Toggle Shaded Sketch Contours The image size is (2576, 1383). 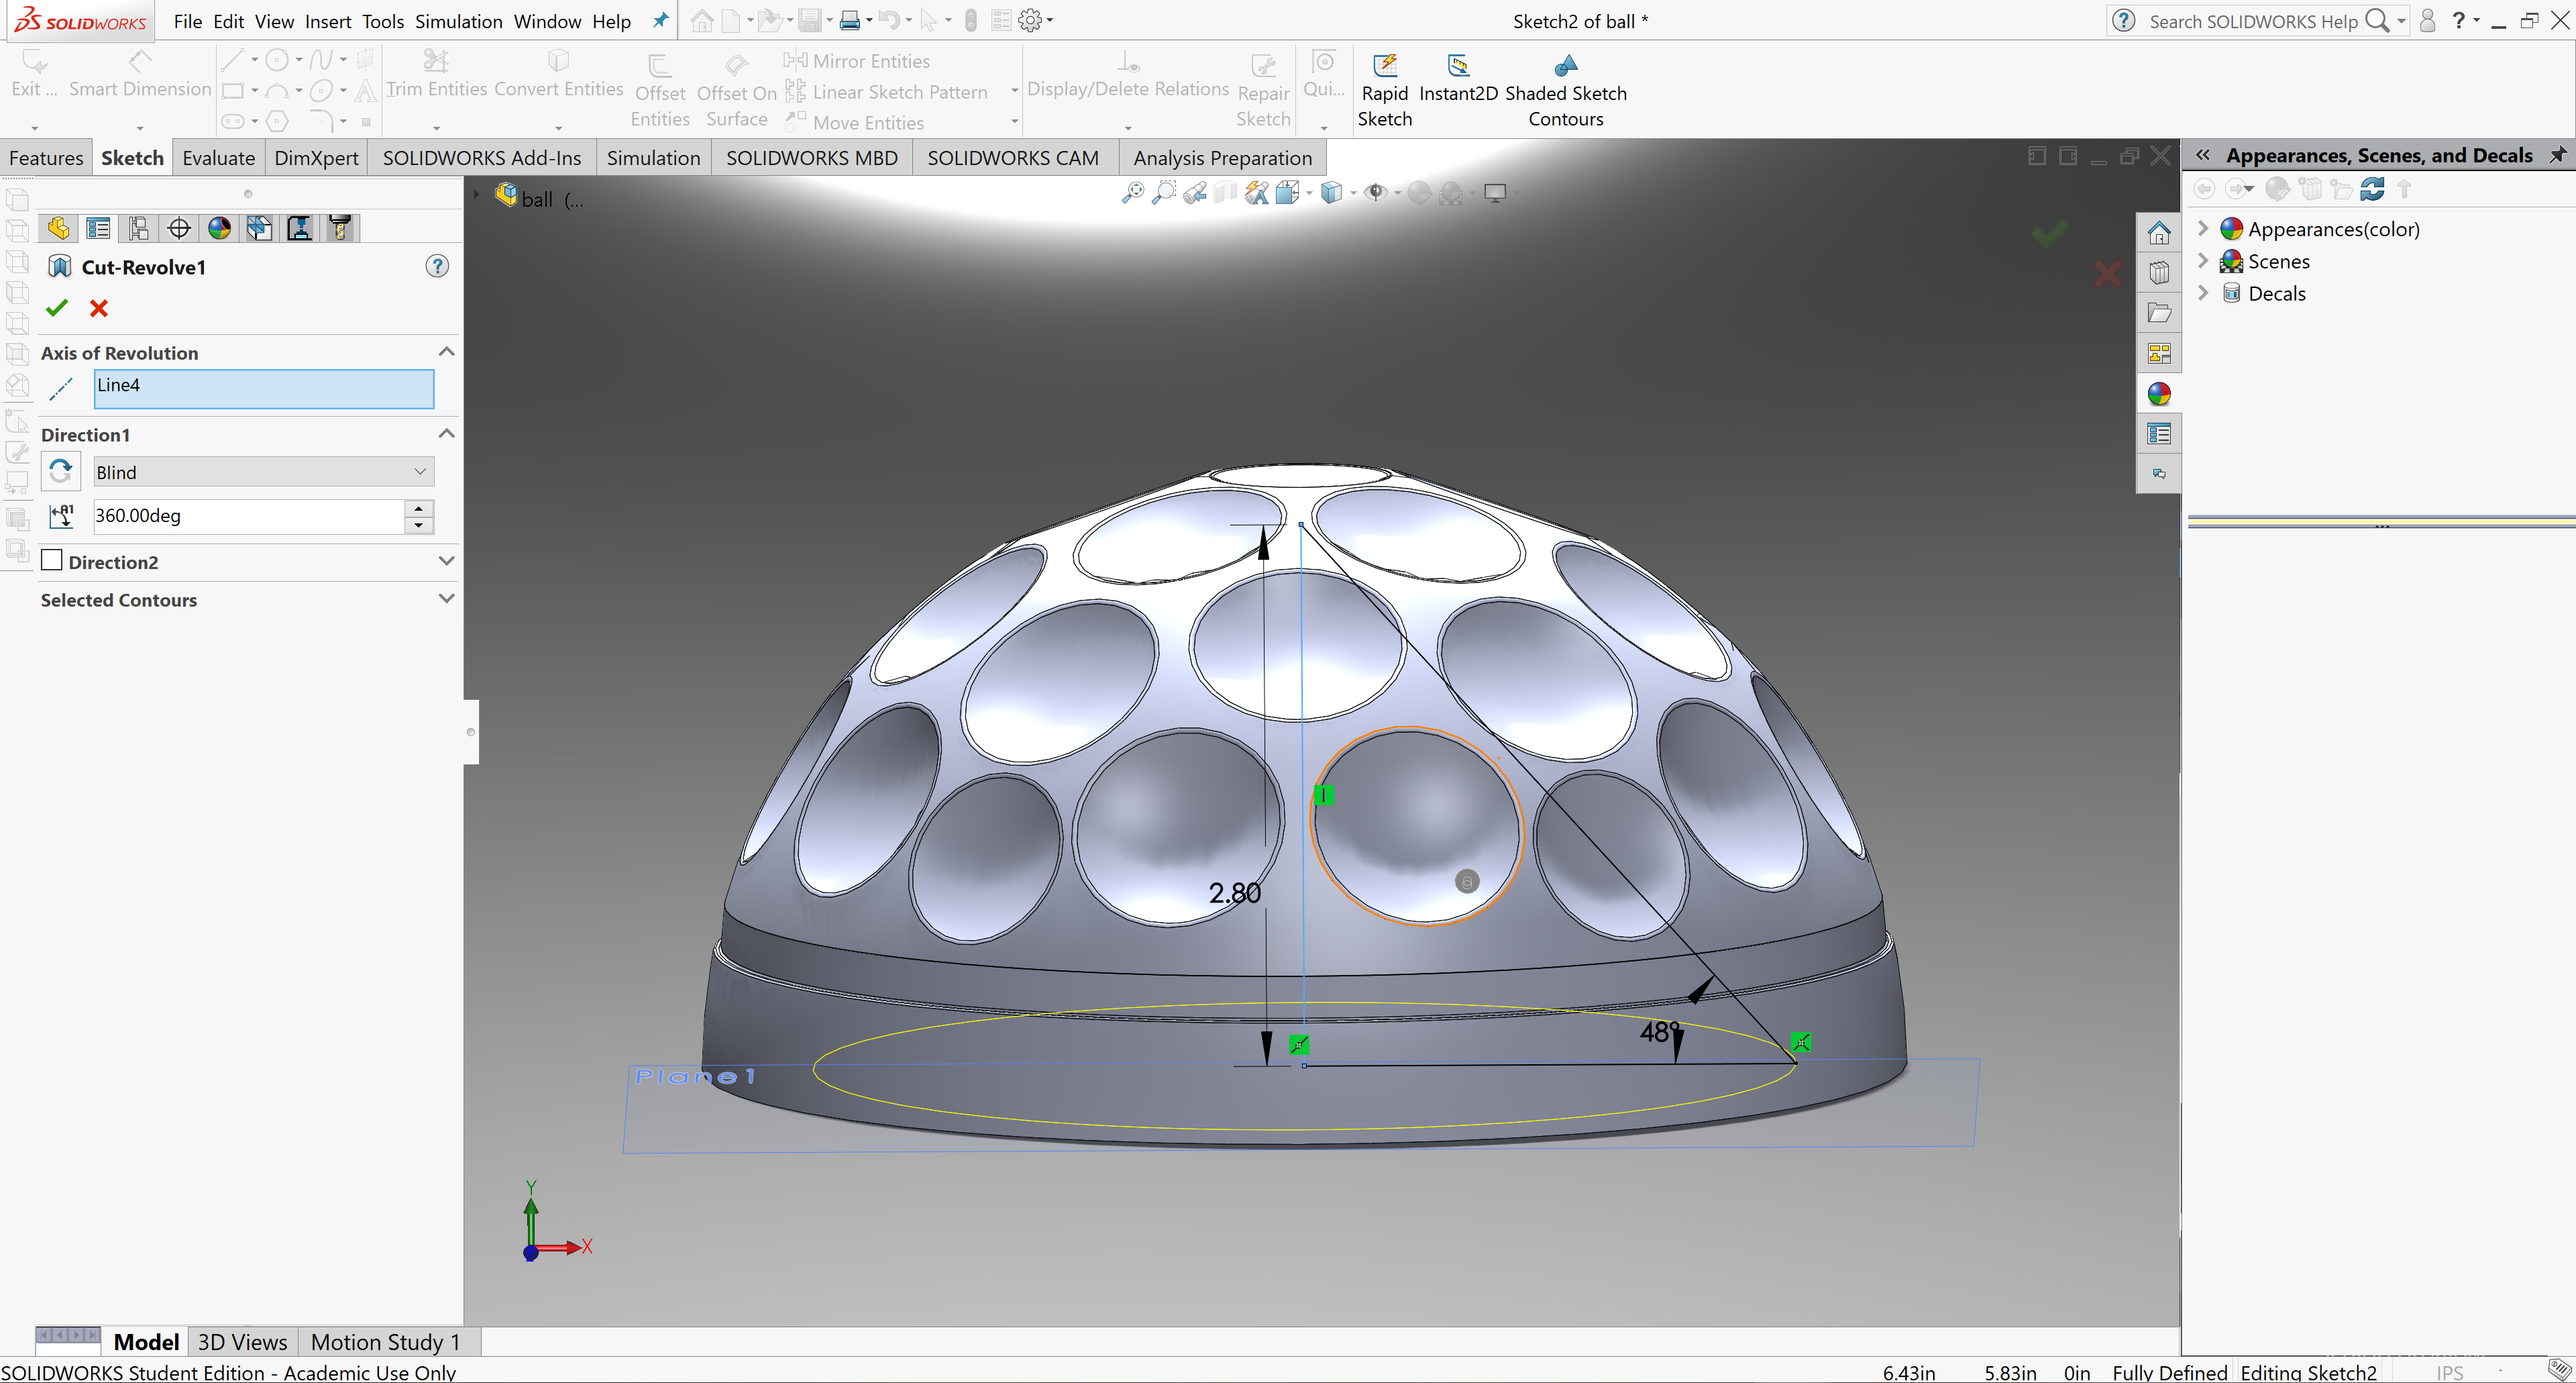click(x=1566, y=90)
